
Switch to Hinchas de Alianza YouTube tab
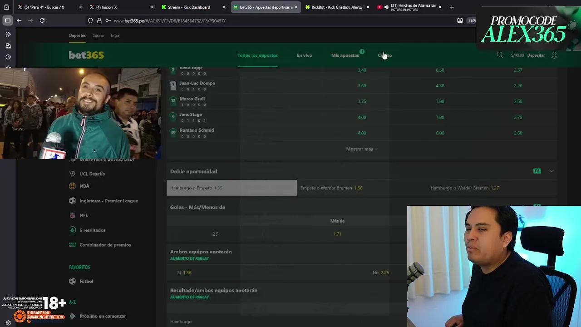409,7
